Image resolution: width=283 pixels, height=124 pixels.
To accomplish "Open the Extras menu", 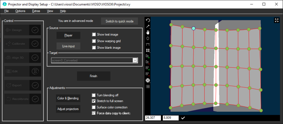I will click(x=36, y=11).
